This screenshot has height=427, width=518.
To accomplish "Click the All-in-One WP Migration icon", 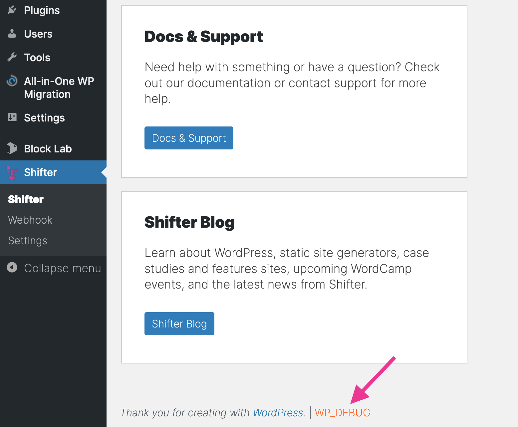I will coord(12,81).
